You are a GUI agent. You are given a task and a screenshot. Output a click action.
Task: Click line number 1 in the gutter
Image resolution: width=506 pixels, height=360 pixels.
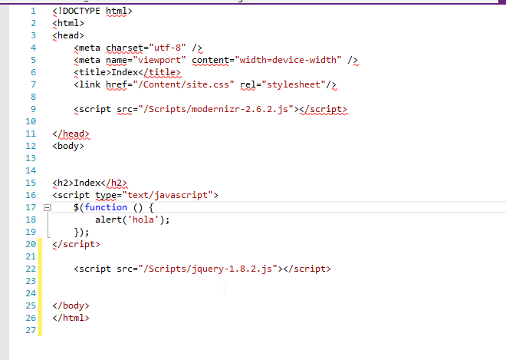tap(33, 11)
